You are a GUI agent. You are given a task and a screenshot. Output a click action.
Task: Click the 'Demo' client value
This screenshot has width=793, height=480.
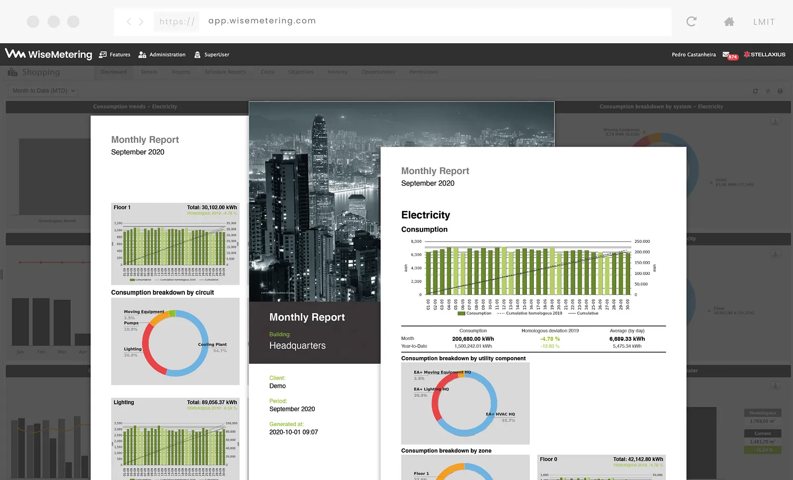(x=278, y=386)
